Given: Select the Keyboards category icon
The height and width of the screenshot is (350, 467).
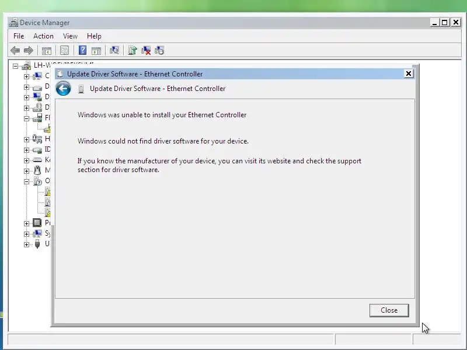Looking at the screenshot, I should pyautogui.click(x=37, y=160).
